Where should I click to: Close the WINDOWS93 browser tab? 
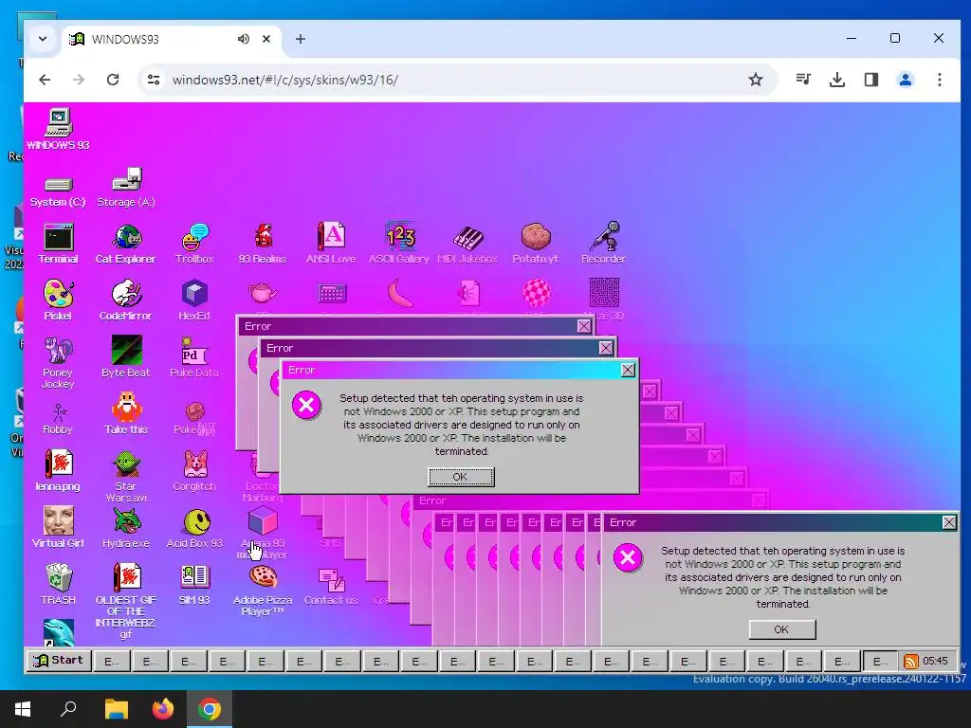click(266, 39)
